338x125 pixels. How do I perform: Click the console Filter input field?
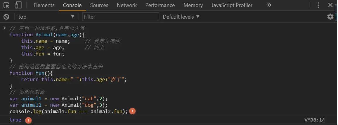tap(120, 17)
